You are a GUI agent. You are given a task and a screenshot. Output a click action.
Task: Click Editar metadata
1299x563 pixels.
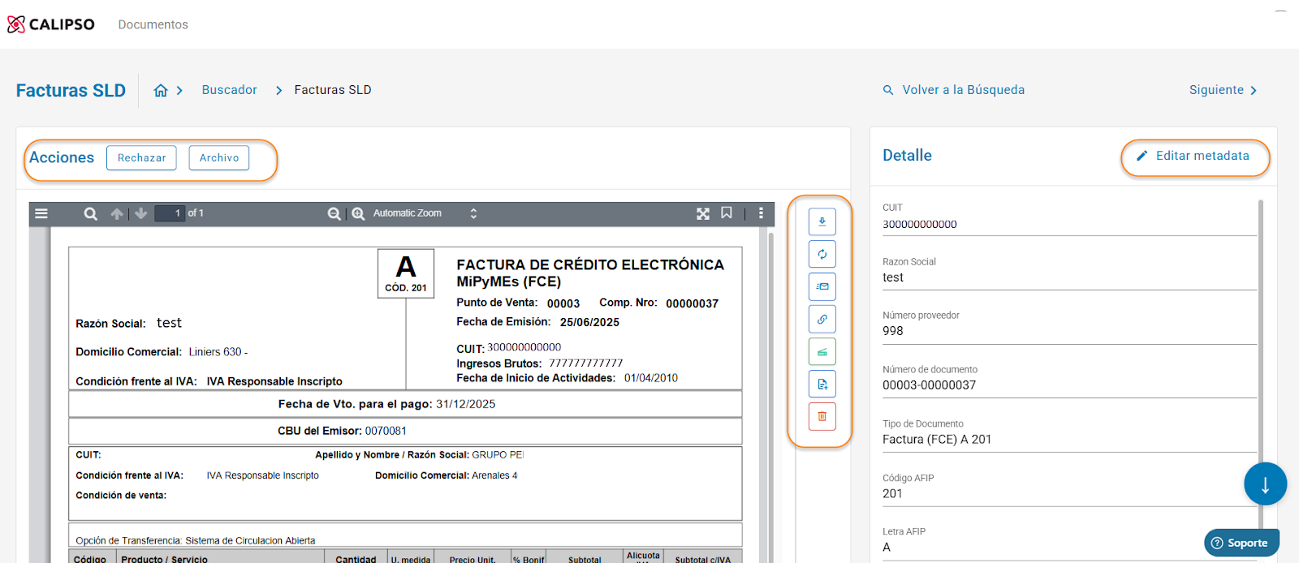tap(1193, 156)
